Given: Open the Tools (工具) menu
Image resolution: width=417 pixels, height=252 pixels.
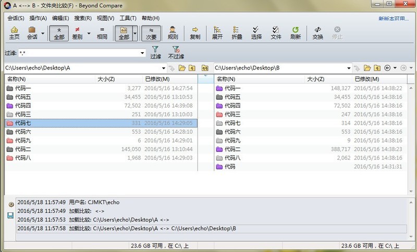Looking at the screenshot, I should click(128, 18).
